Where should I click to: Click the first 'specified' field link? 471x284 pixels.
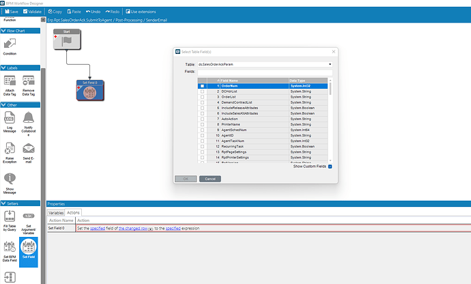pos(98,229)
